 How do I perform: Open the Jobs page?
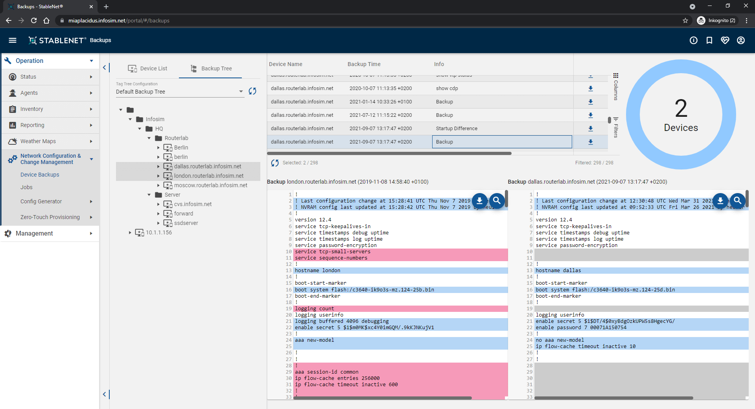[26, 187]
